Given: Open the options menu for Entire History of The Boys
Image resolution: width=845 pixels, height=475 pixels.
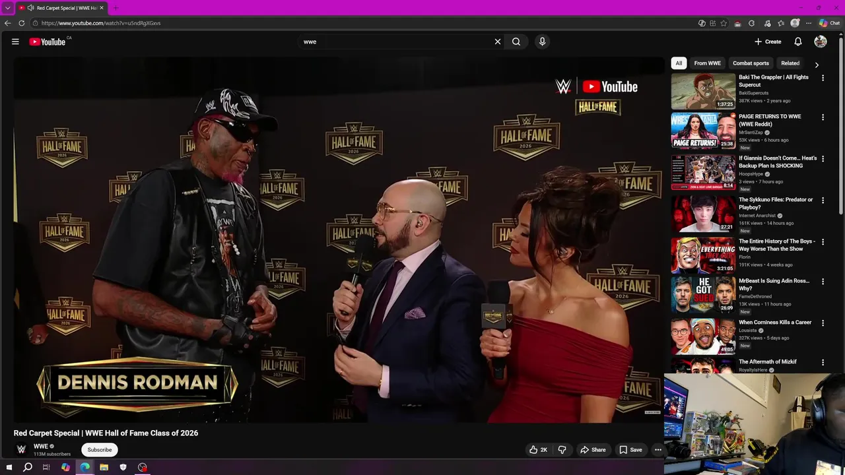Looking at the screenshot, I should click(x=823, y=242).
